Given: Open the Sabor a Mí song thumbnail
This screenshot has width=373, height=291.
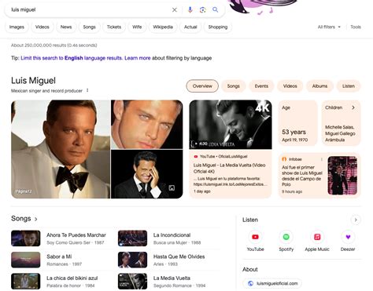Looking at the screenshot, I should pyautogui.click(x=26, y=260).
